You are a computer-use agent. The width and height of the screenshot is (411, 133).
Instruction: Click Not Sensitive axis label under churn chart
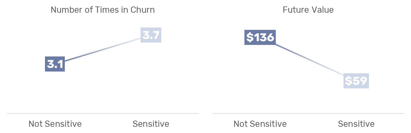point(55,124)
